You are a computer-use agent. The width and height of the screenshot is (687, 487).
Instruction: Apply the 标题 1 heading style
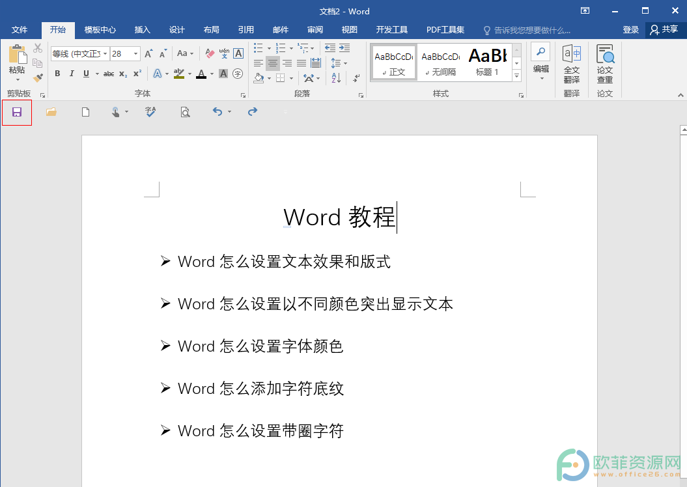pyautogui.click(x=488, y=63)
